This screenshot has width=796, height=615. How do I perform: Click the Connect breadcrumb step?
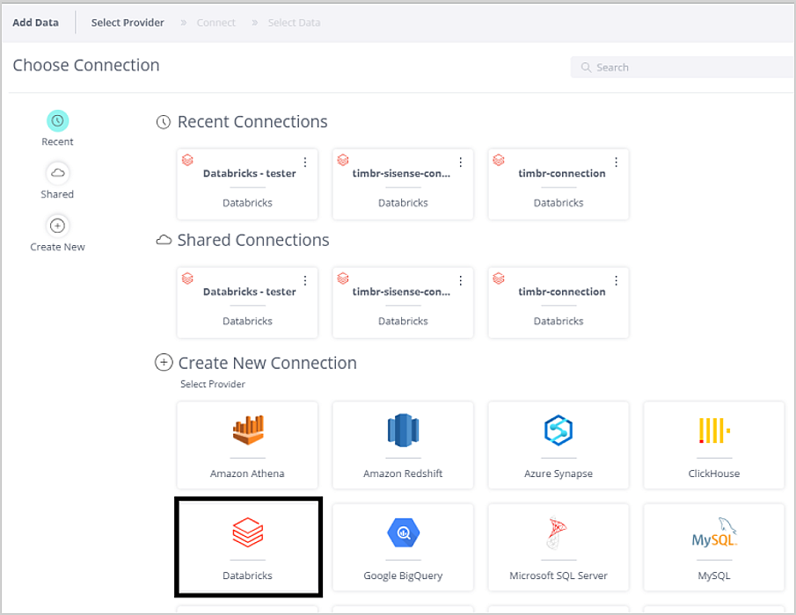point(215,23)
